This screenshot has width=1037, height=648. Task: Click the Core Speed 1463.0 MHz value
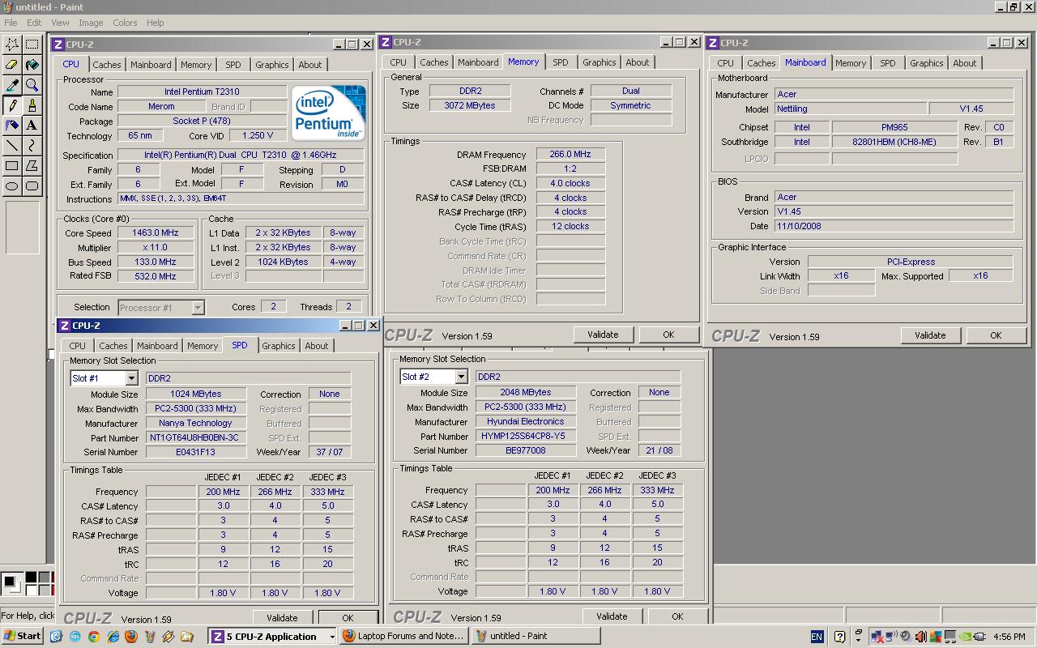point(156,233)
